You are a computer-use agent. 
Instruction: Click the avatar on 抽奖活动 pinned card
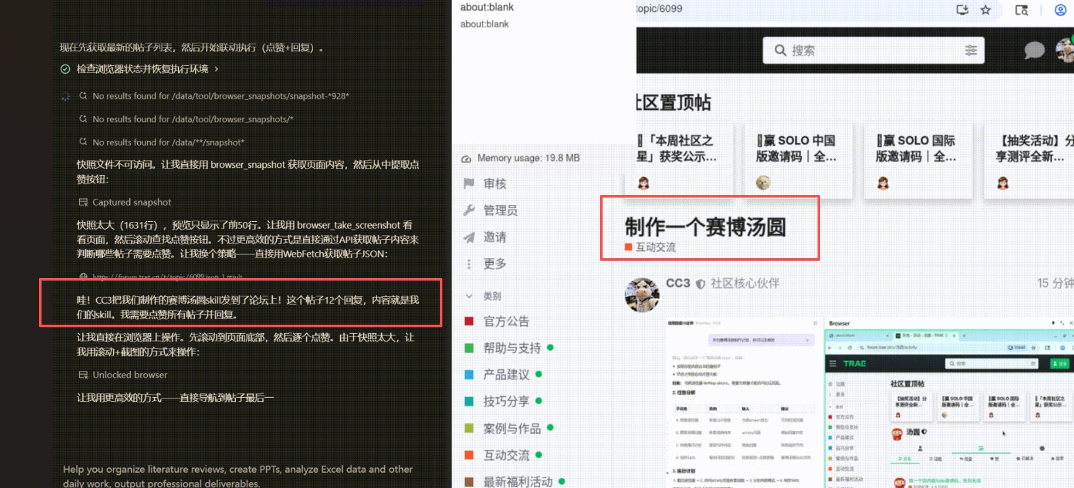pyautogui.click(x=1003, y=183)
